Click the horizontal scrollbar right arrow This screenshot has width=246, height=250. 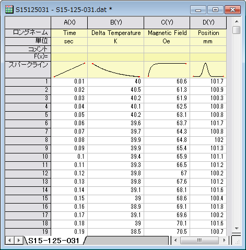[x=224, y=241]
